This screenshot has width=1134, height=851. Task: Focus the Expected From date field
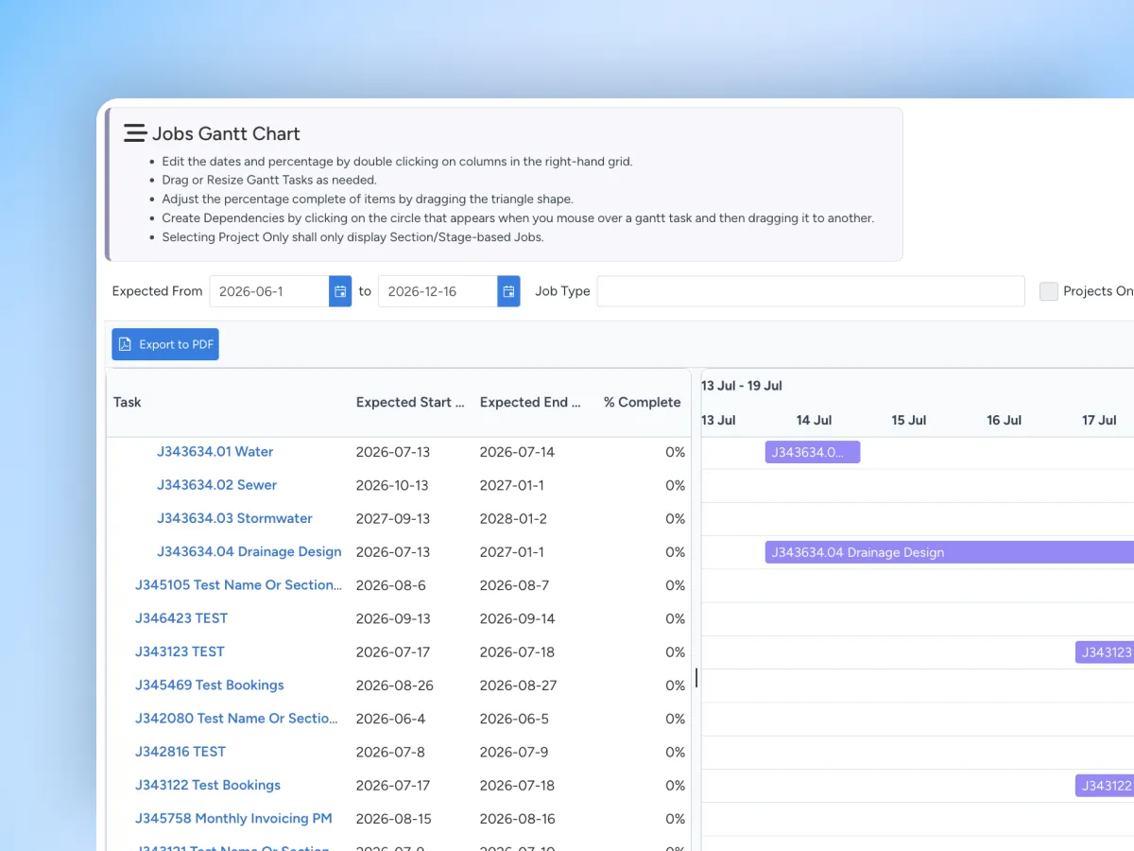coord(269,291)
